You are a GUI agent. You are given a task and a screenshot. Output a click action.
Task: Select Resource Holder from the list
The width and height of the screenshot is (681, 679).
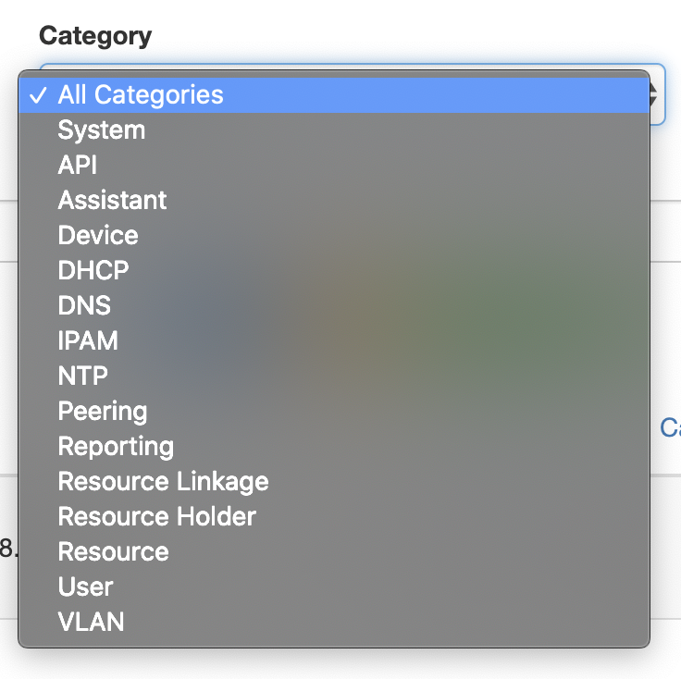coord(157,516)
